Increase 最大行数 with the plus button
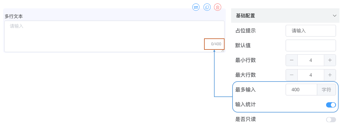The height and width of the screenshot is (131, 343). 330,75
